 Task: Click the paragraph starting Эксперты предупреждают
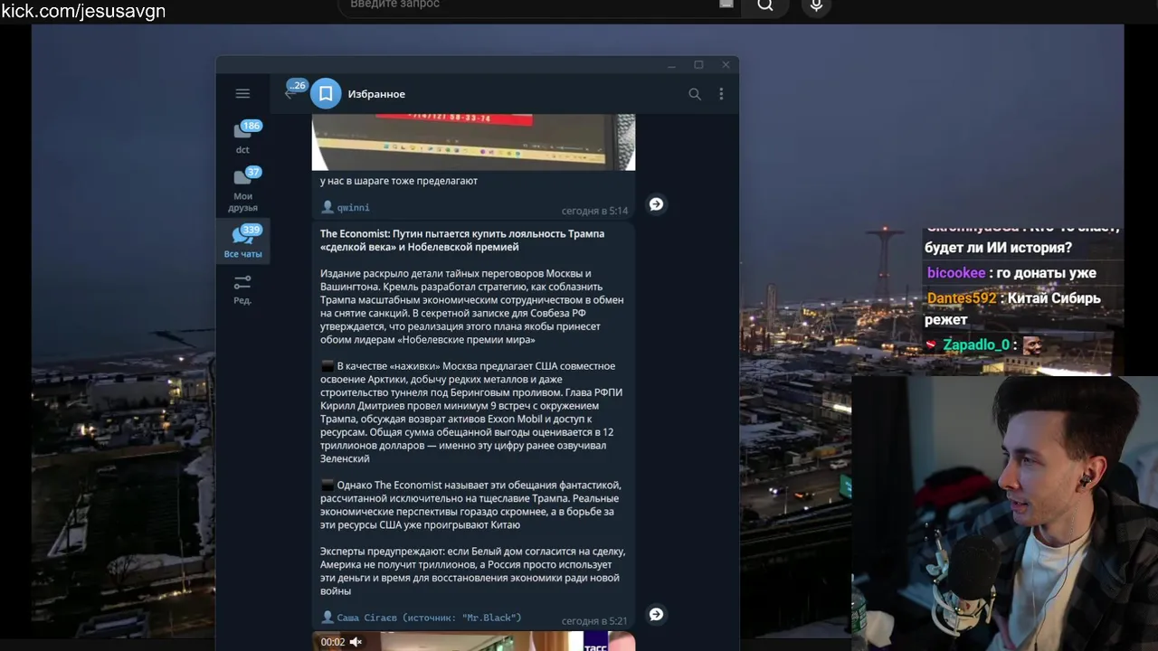472,571
